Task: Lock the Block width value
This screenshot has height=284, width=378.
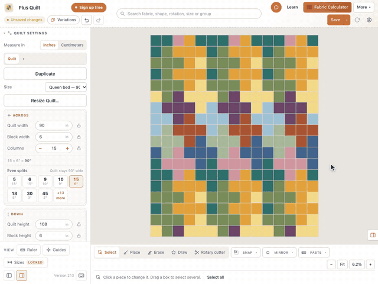Action: (79, 137)
